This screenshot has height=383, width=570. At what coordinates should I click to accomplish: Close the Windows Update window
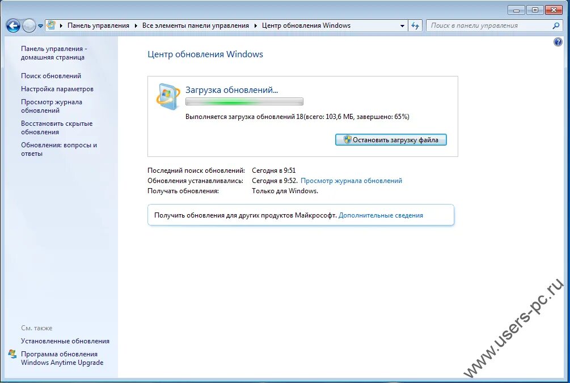click(554, 10)
